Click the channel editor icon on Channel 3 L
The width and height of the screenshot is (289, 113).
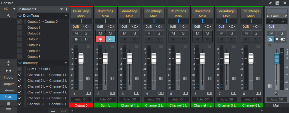[x=185, y=46]
